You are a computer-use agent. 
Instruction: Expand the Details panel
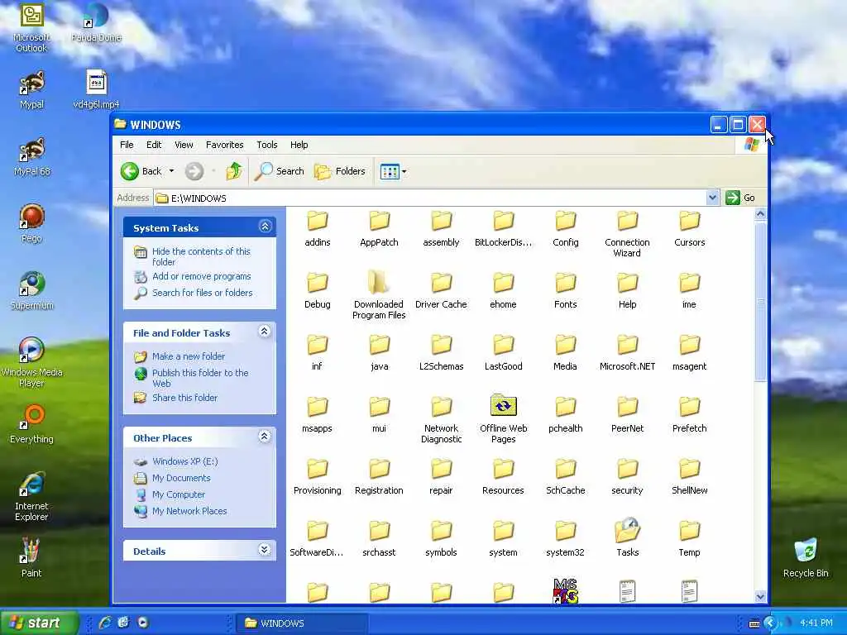(265, 550)
